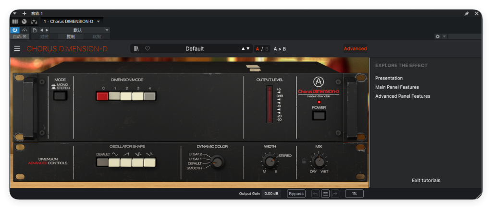This screenshot has height=209, width=492.
Task: Toggle the Advanced panel button
Action: pyautogui.click(x=355, y=48)
